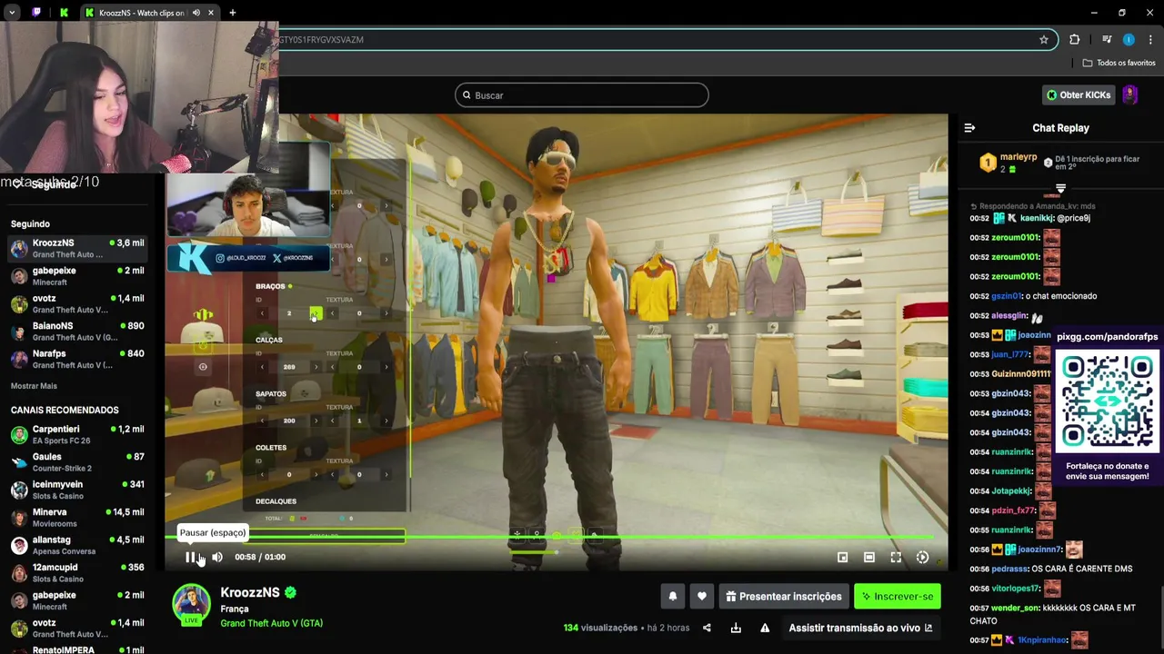Viewport: 1164px width, 654px height.
Task: Open Gaules recommended channel
Action: (77, 462)
